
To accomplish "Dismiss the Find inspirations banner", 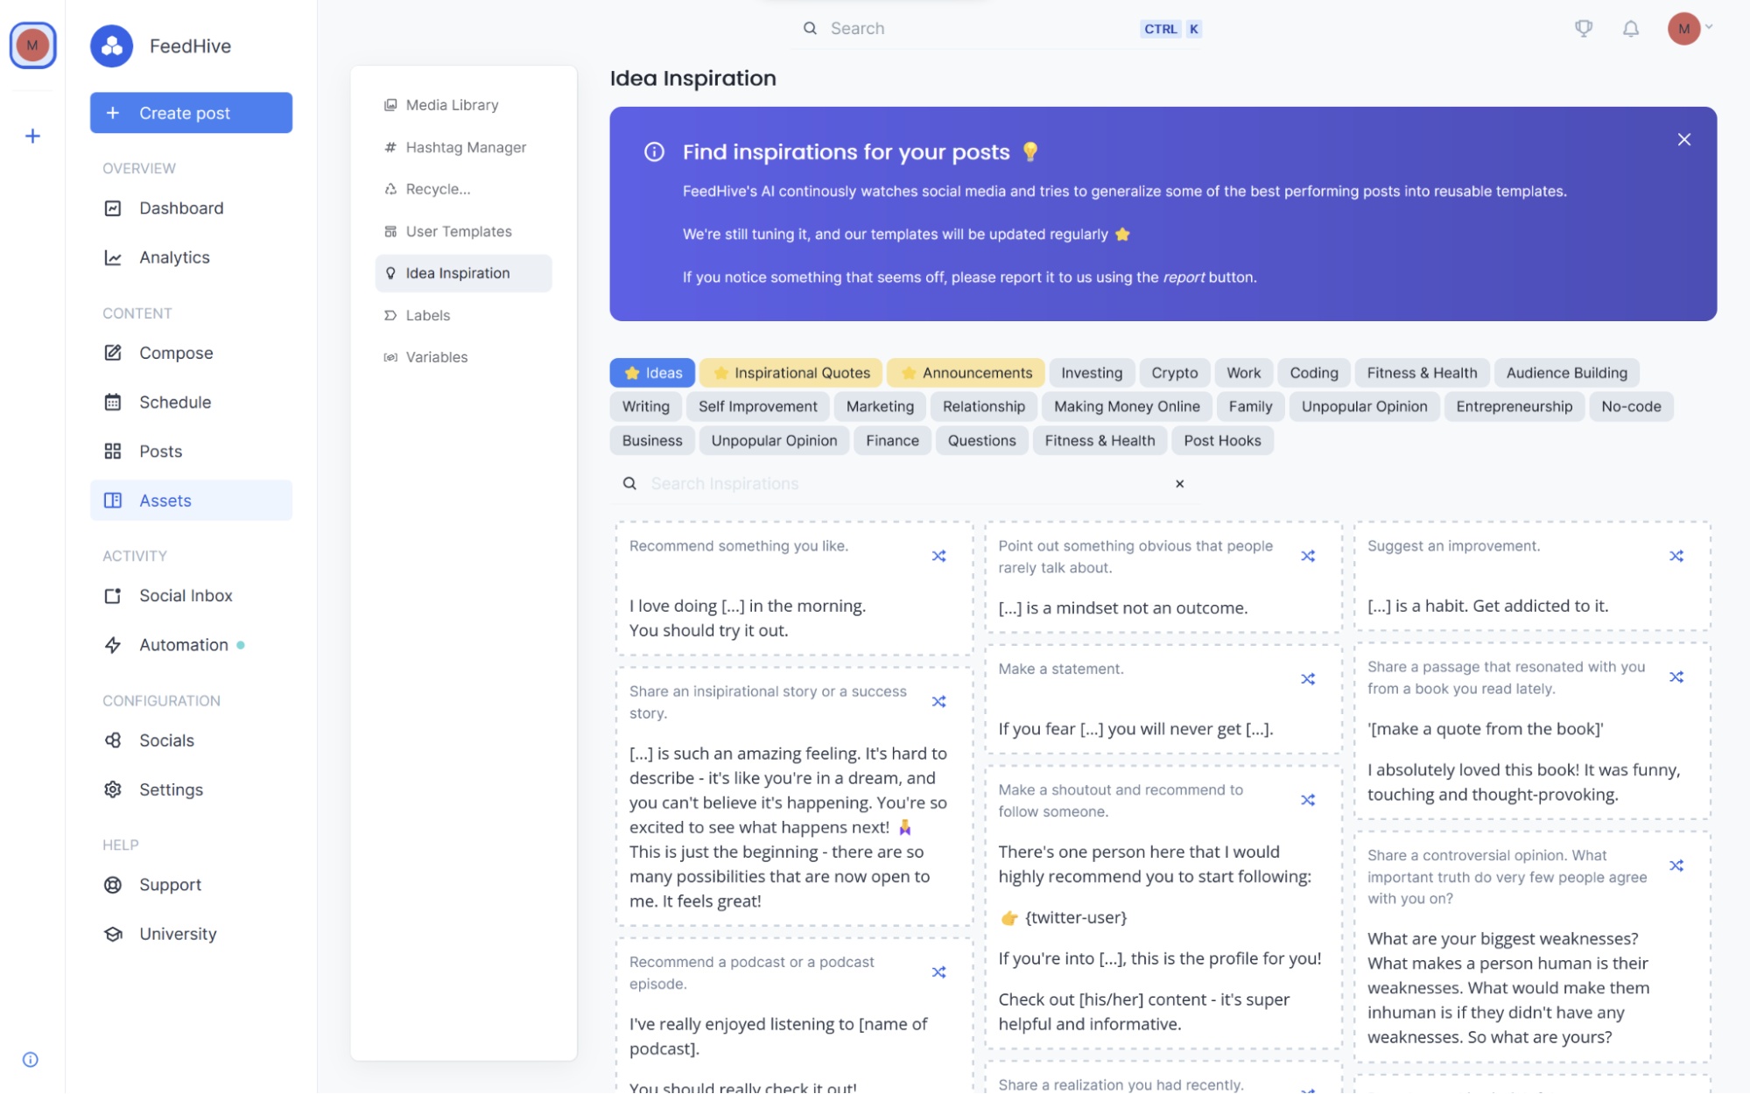I will (x=1683, y=139).
